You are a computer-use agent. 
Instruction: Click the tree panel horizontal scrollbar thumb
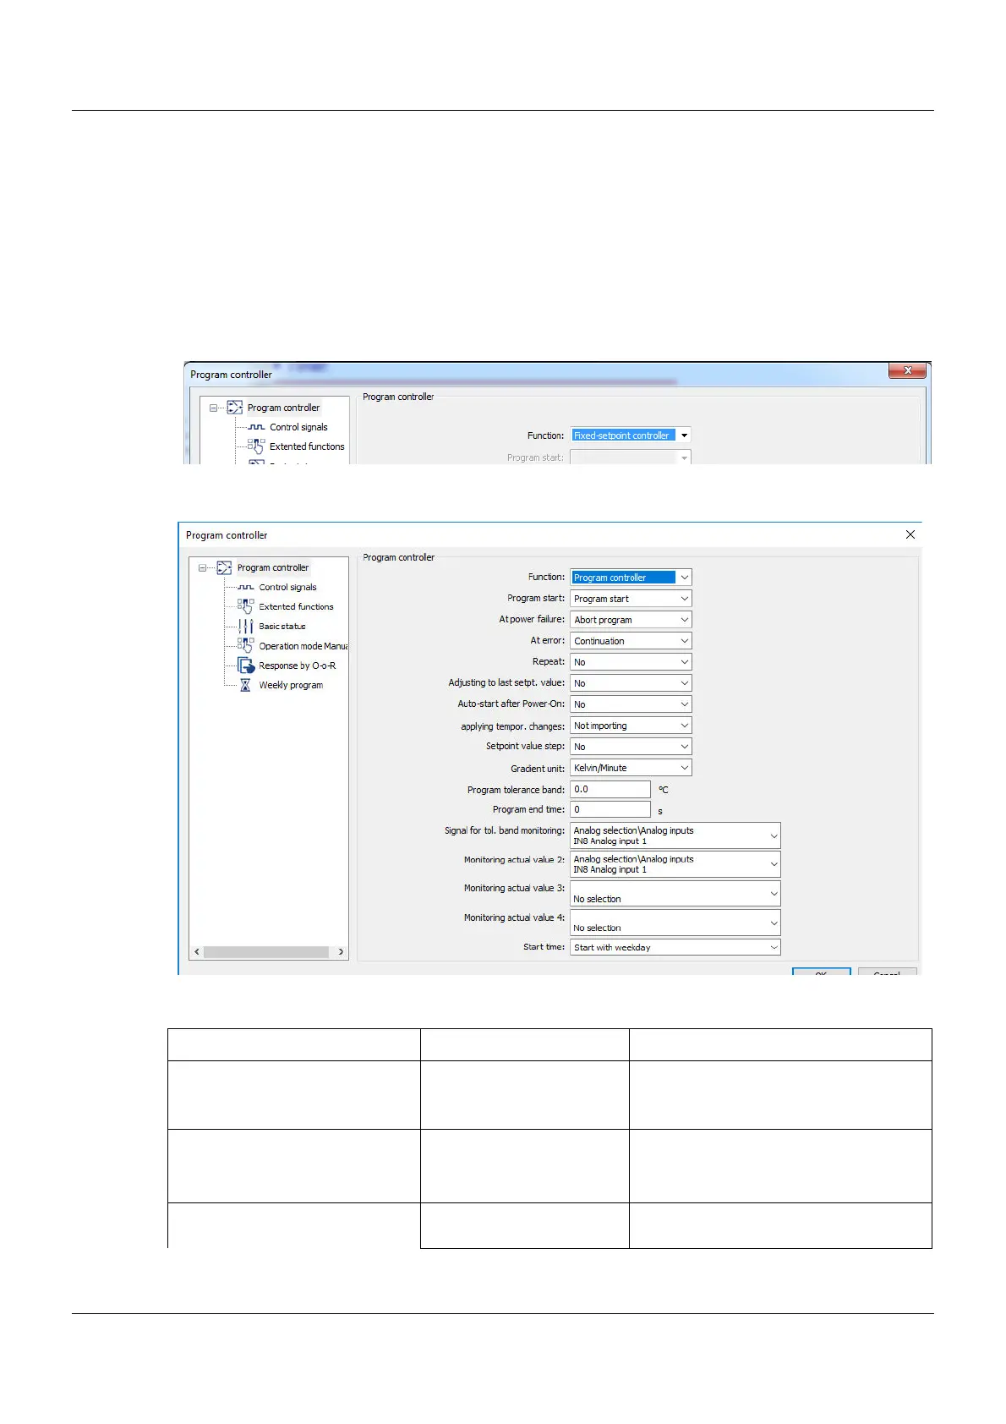click(266, 952)
